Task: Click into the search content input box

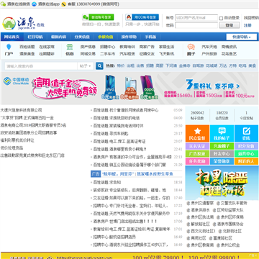Action: pos(41,66)
